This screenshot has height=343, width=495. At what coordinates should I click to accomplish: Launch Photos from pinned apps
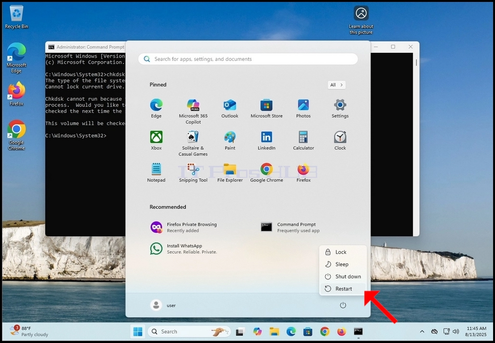[303, 108]
